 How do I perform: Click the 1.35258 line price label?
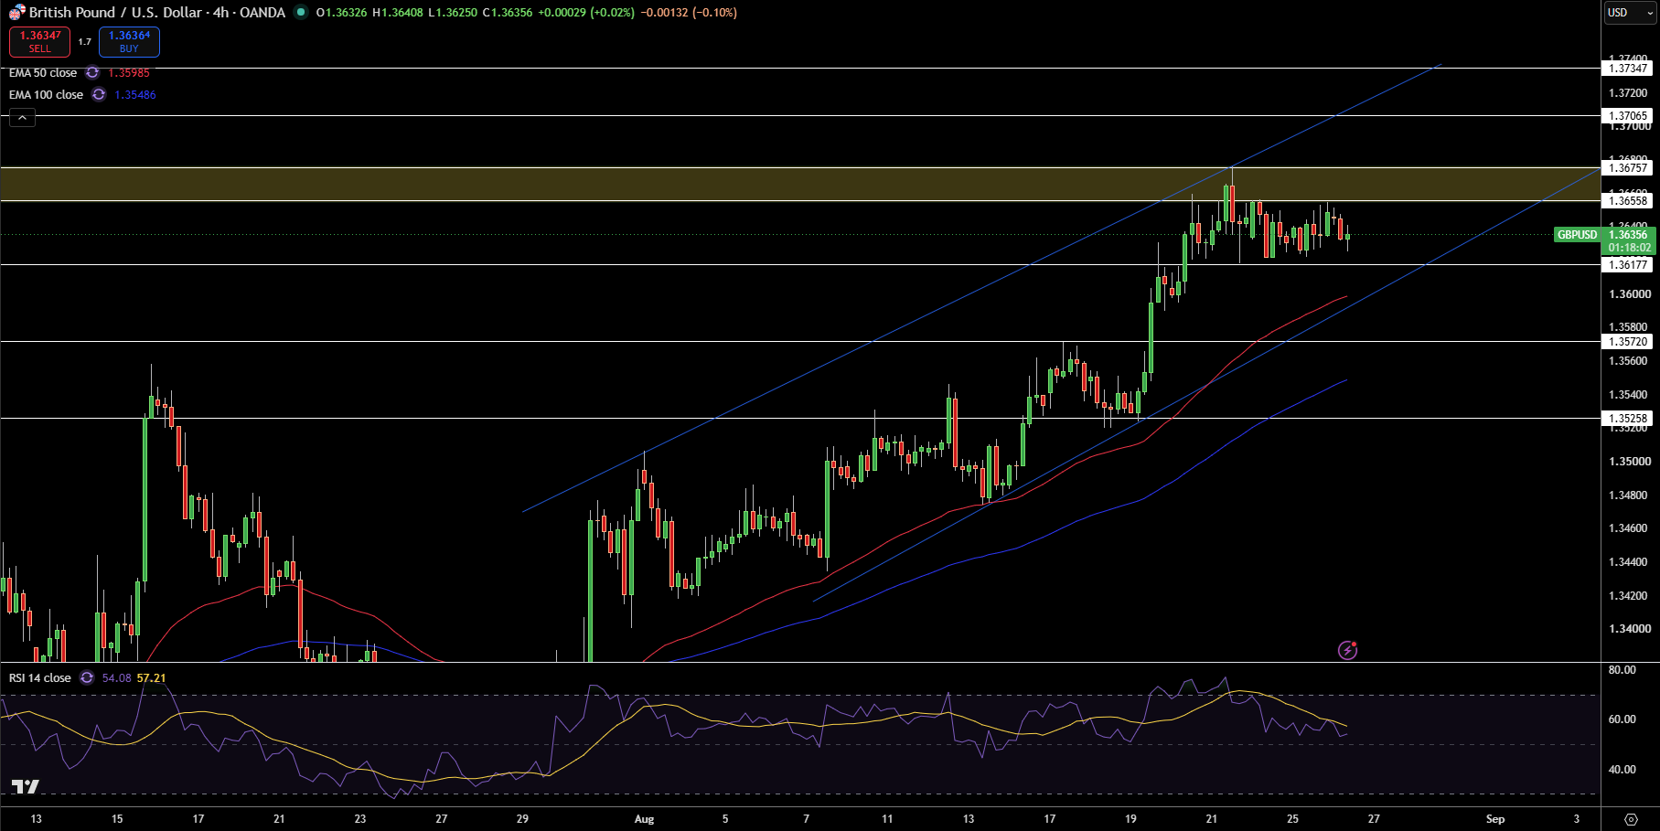1628,419
